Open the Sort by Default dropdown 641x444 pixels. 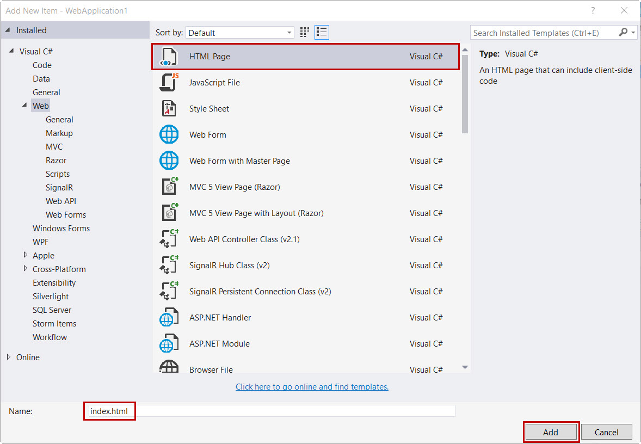point(240,33)
